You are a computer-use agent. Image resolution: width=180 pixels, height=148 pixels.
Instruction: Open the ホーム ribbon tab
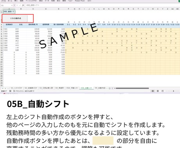pos(10,1)
